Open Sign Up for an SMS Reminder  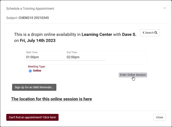click(x=34, y=87)
